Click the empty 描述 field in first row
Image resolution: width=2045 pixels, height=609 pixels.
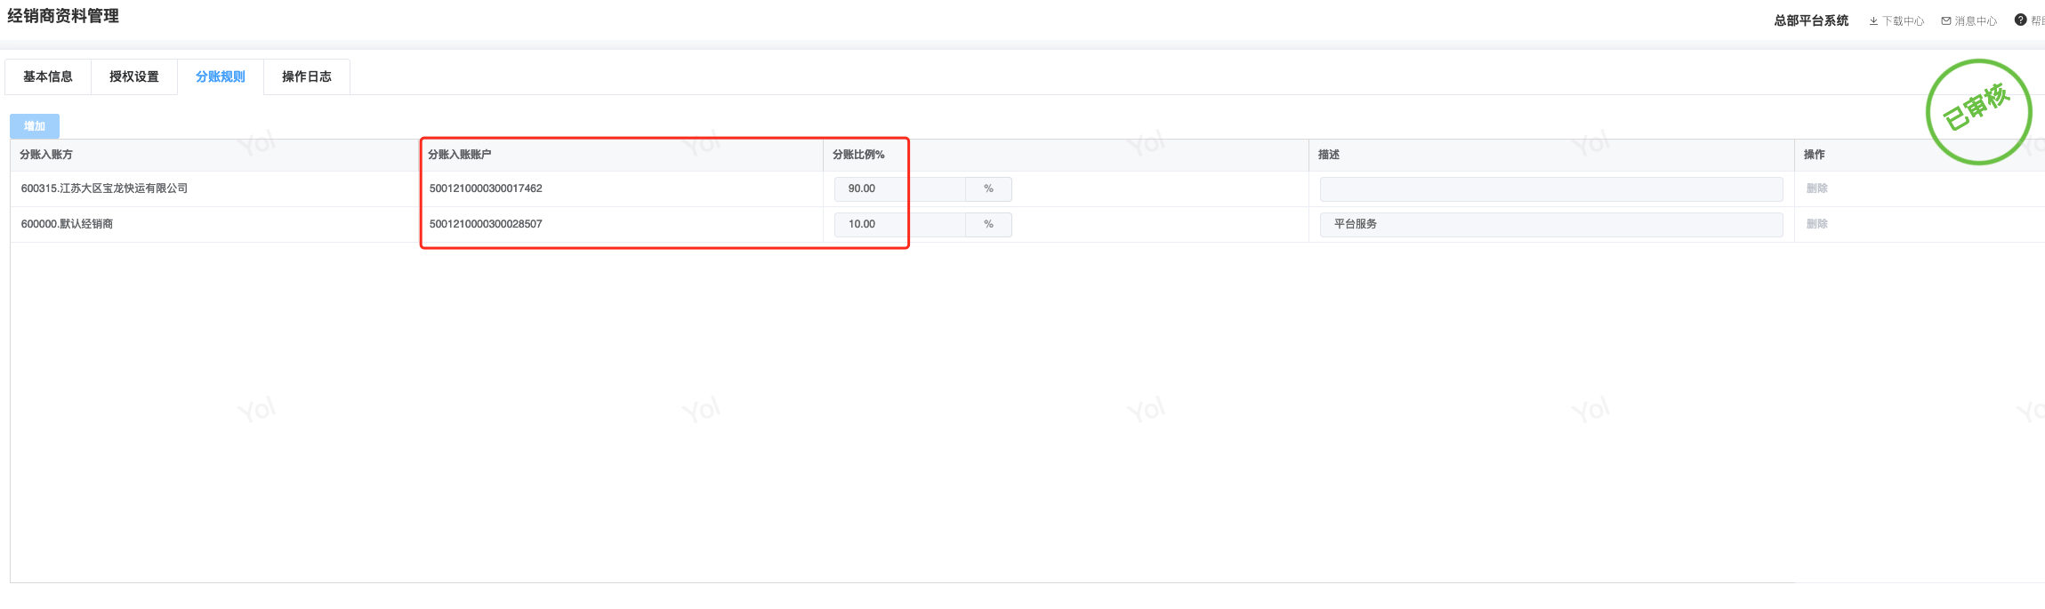[1550, 189]
